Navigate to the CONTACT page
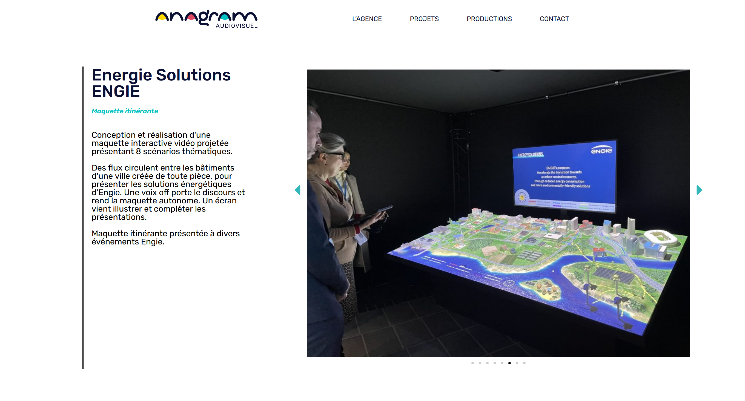 click(554, 19)
